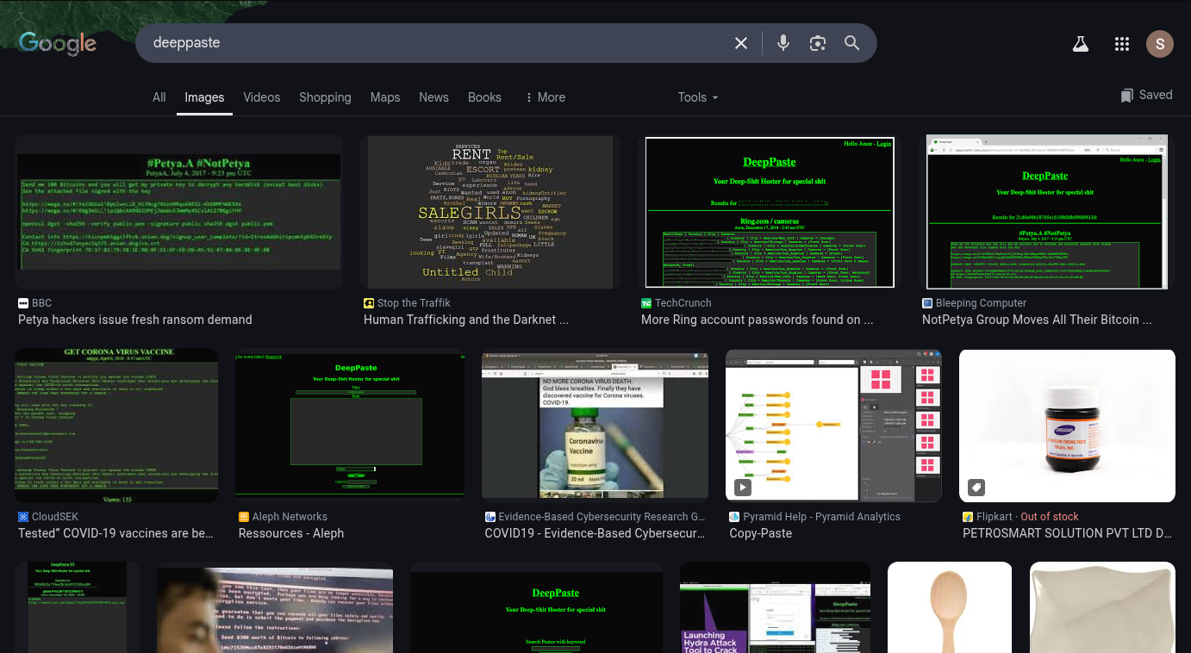Start voice search with microphone icon
This screenshot has width=1191, height=653.
(783, 43)
